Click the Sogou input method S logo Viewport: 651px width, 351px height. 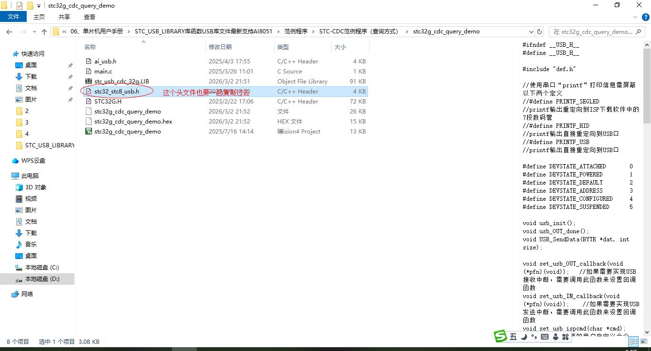[500, 336]
